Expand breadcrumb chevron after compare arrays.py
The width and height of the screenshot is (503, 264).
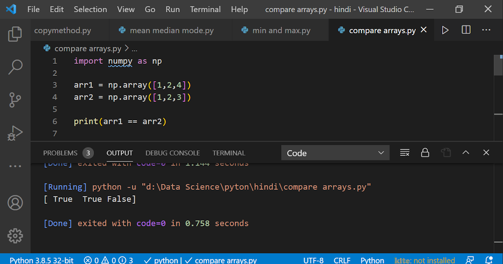click(126, 49)
